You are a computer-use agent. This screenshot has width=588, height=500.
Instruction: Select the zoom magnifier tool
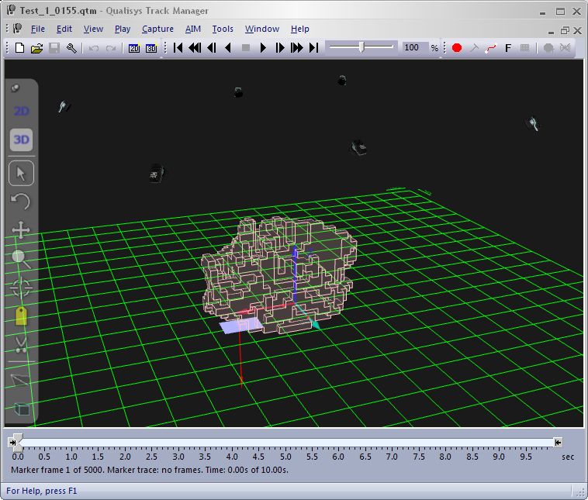pos(22,259)
